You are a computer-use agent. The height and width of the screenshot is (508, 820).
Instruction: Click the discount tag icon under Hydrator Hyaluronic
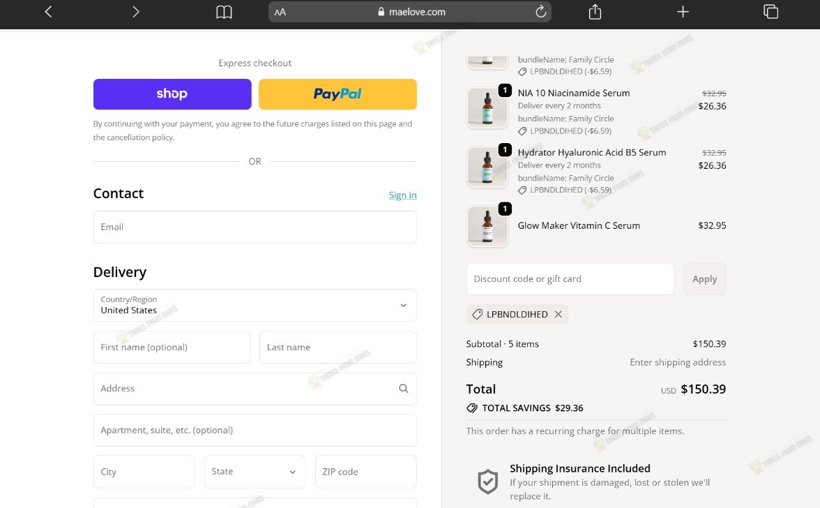tap(522, 190)
